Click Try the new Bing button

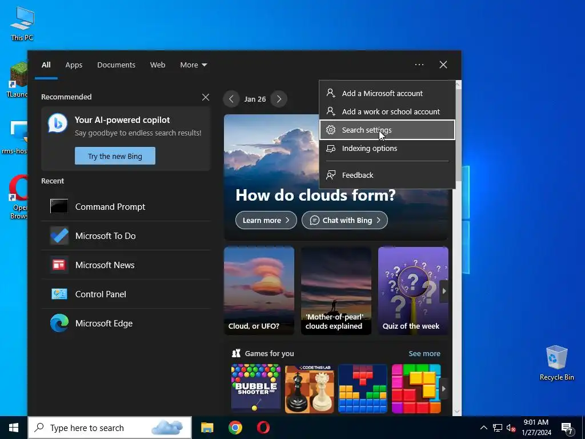pyautogui.click(x=115, y=156)
